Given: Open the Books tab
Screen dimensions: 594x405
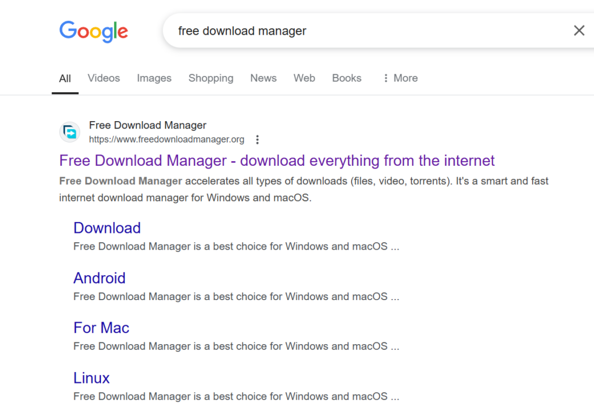Looking at the screenshot, I should point(346,78).
